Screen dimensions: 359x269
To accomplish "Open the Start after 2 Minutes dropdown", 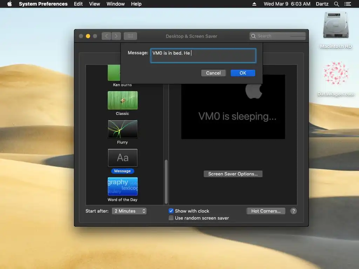I will pyautogui.click(x=129, y=211).
